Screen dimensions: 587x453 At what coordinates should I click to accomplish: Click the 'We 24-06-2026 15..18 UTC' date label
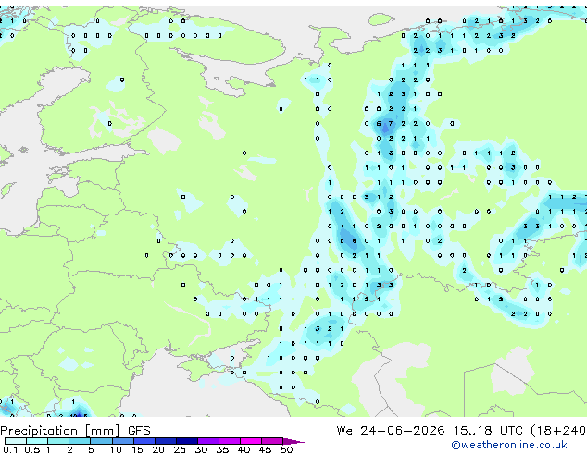[430, 431]
